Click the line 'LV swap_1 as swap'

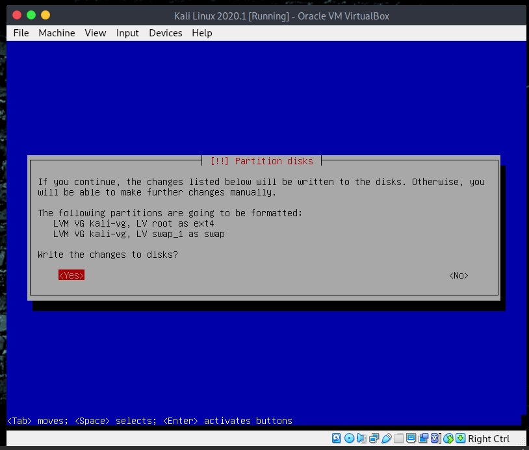(x=138, y=234)
